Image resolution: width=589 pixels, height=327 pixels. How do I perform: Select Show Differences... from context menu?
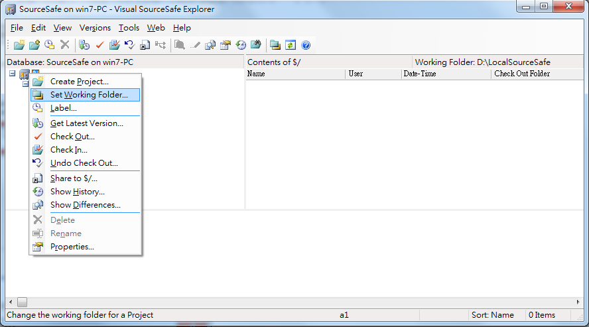[85, 205]
